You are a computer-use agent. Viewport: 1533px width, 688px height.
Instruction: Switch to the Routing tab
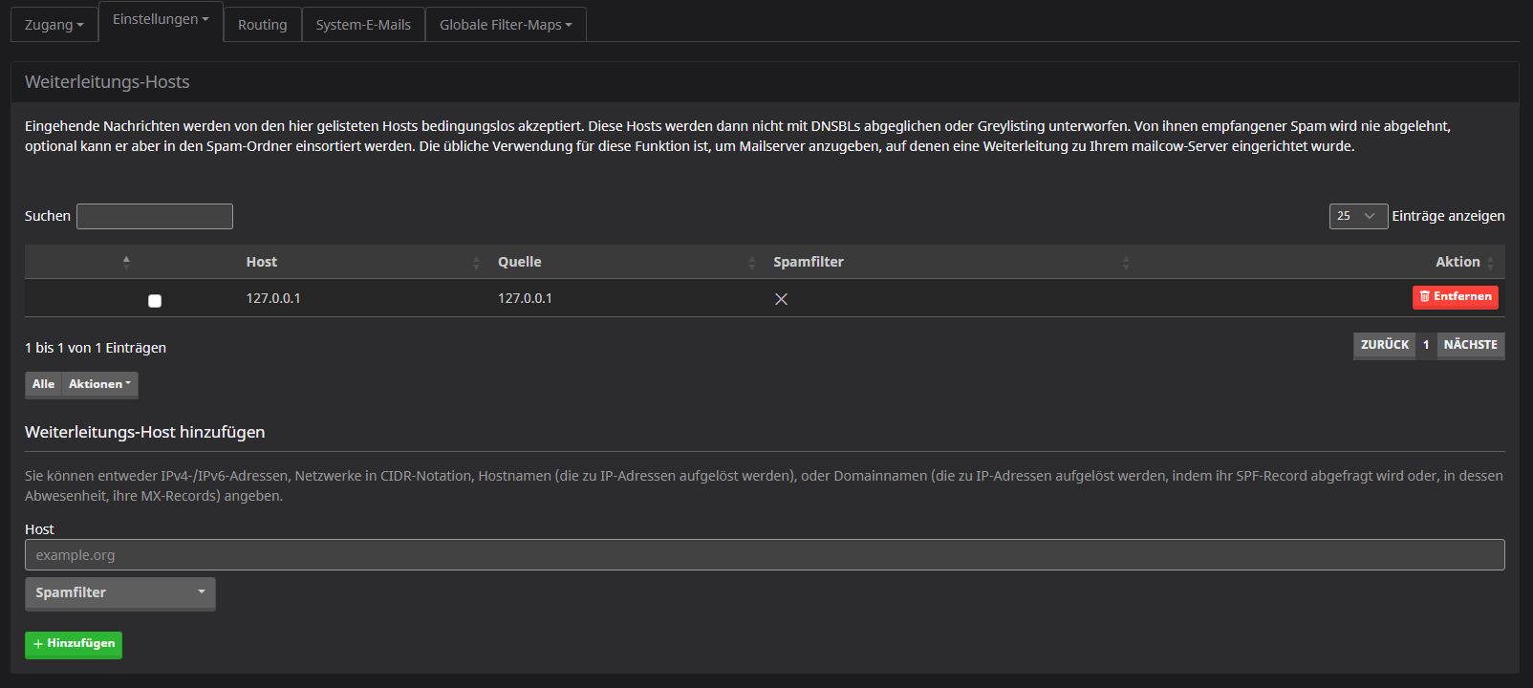coord(262,25)
